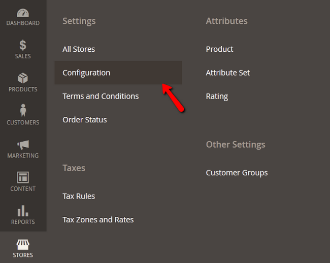Click the Reports bar chart icon
Viewport: 330px width, 263px height.
click(23, 211)
